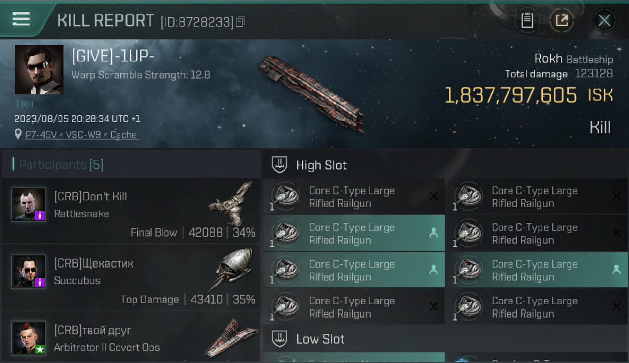Expand the Low Slot section header
Image resolution: width=629 pixels, height=363 pixels.
click(x=320, y=339)
